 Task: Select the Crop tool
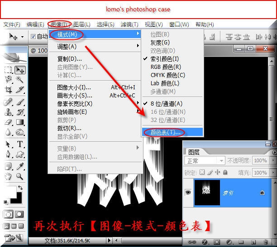pyautogui.click(x=8, y=90)
